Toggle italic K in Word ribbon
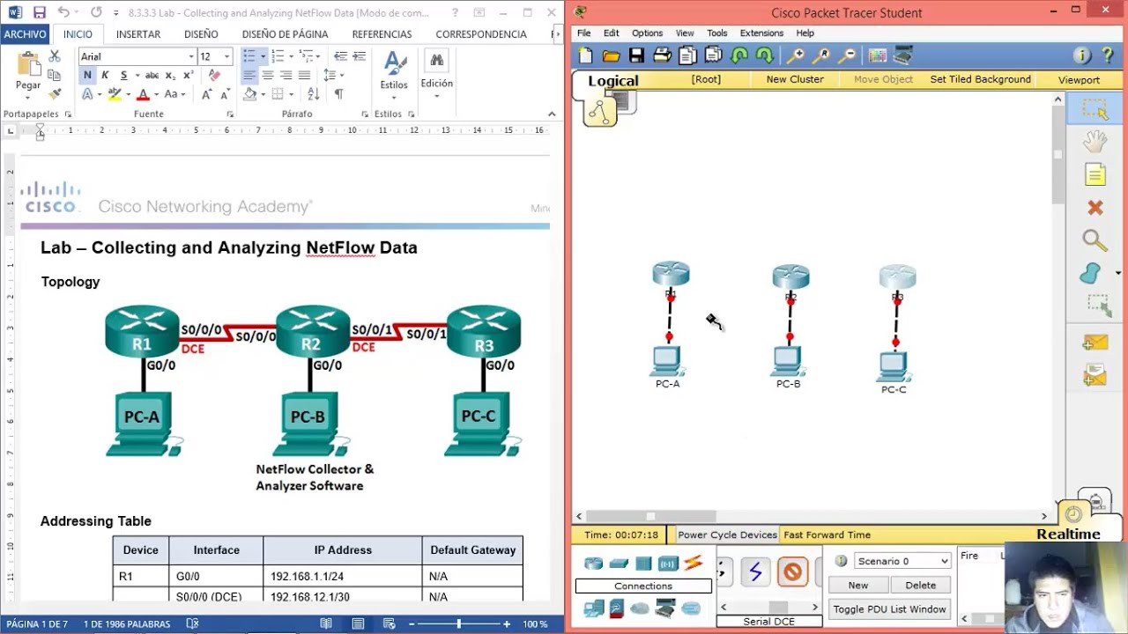 [105, 76]
